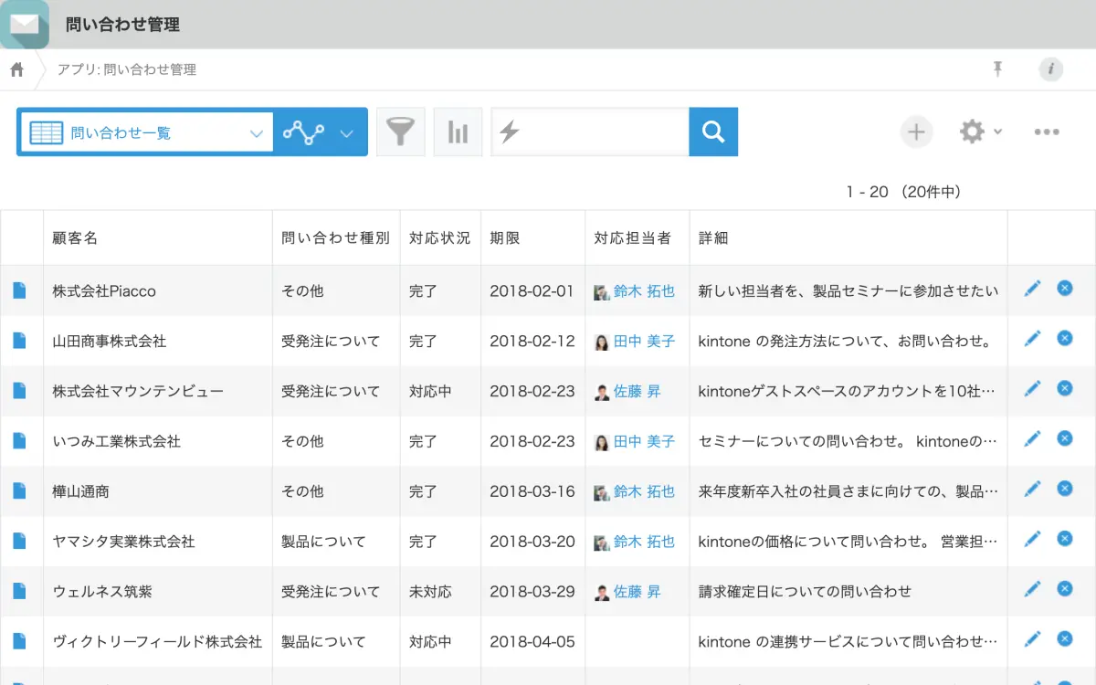Click the home icon in breadcrumb

[x=17, y=69]
